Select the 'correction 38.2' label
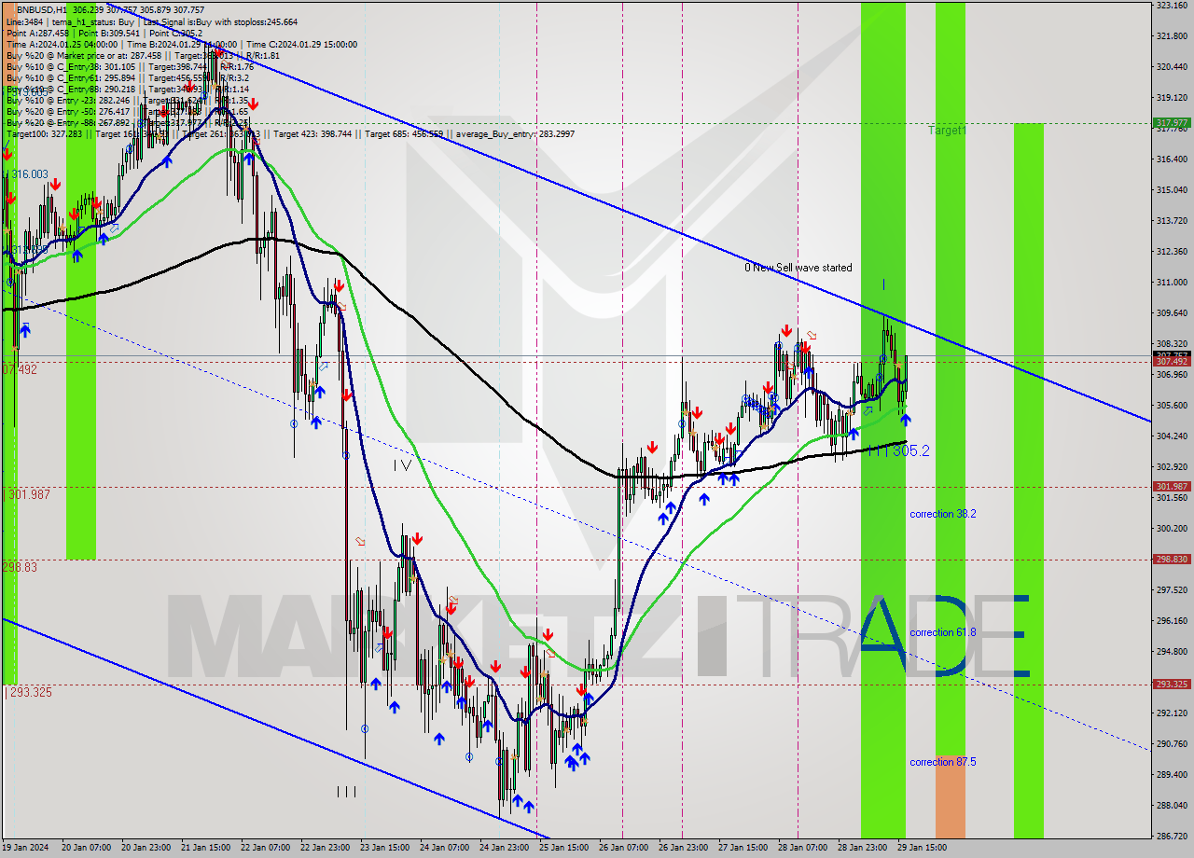 pos(943,514)
